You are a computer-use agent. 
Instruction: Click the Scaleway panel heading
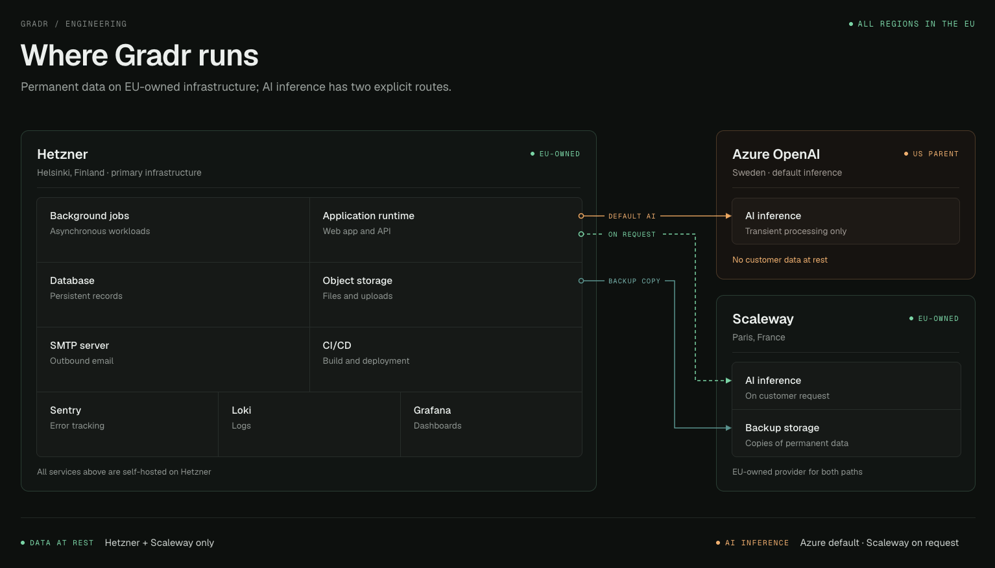[x=763, y=319]
